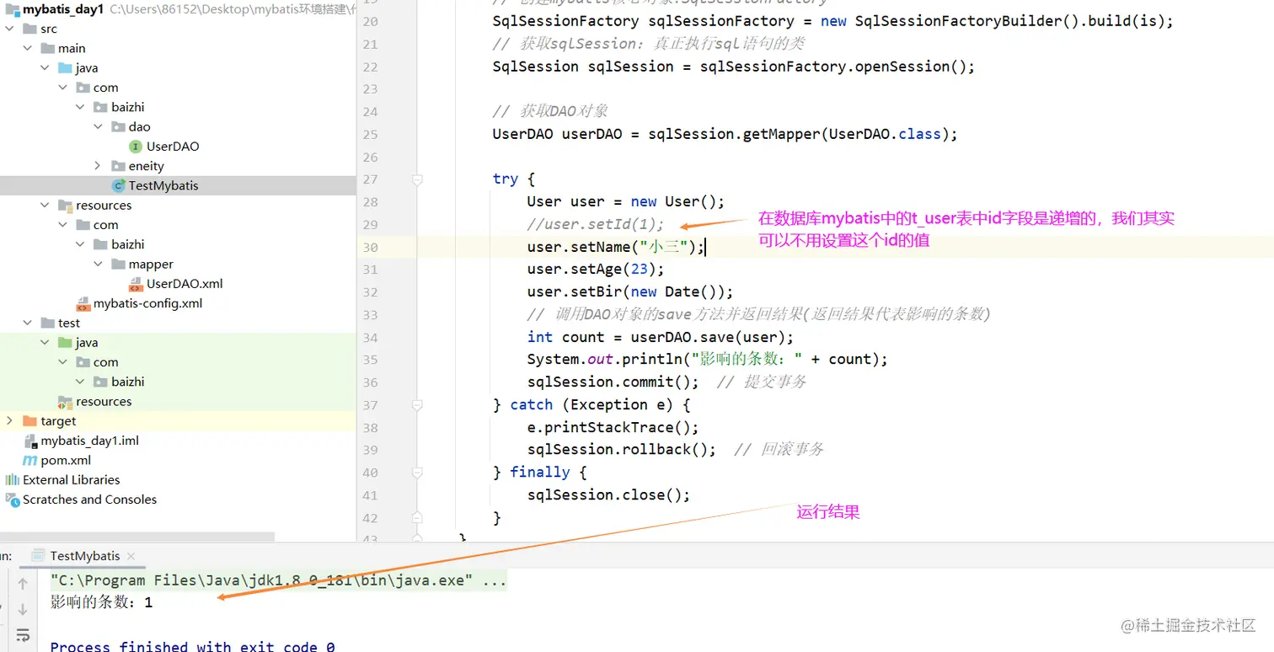Collapse the com chevron under main java
Screen dimensions: 1274x652
(x=63, y=88)
